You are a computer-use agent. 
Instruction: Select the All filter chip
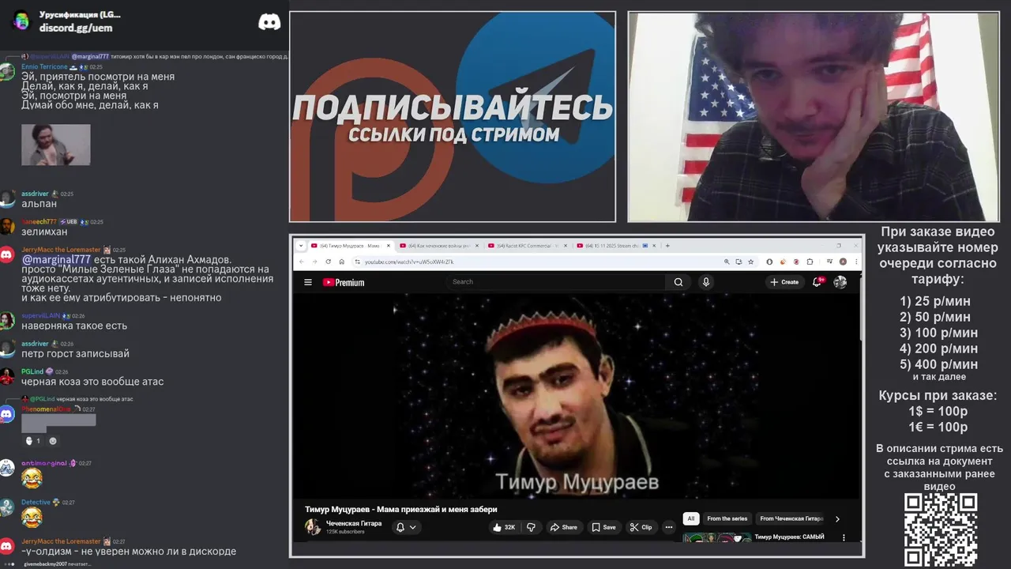click(691, 519)
